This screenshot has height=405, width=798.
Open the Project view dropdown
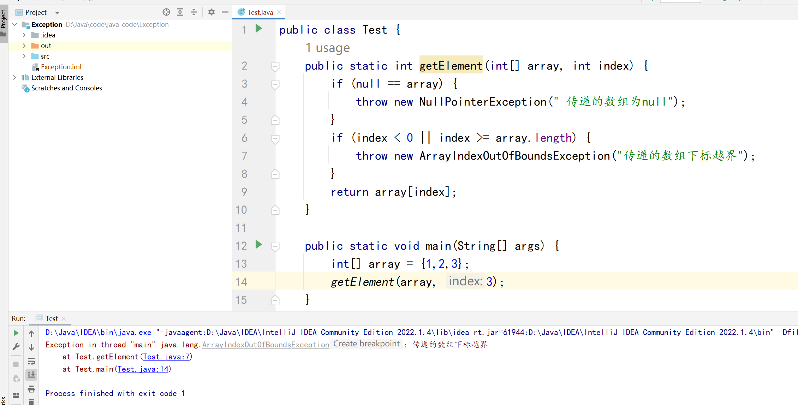tap(57, 13)
